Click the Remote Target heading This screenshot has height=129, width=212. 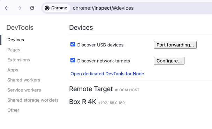point(91,89)
